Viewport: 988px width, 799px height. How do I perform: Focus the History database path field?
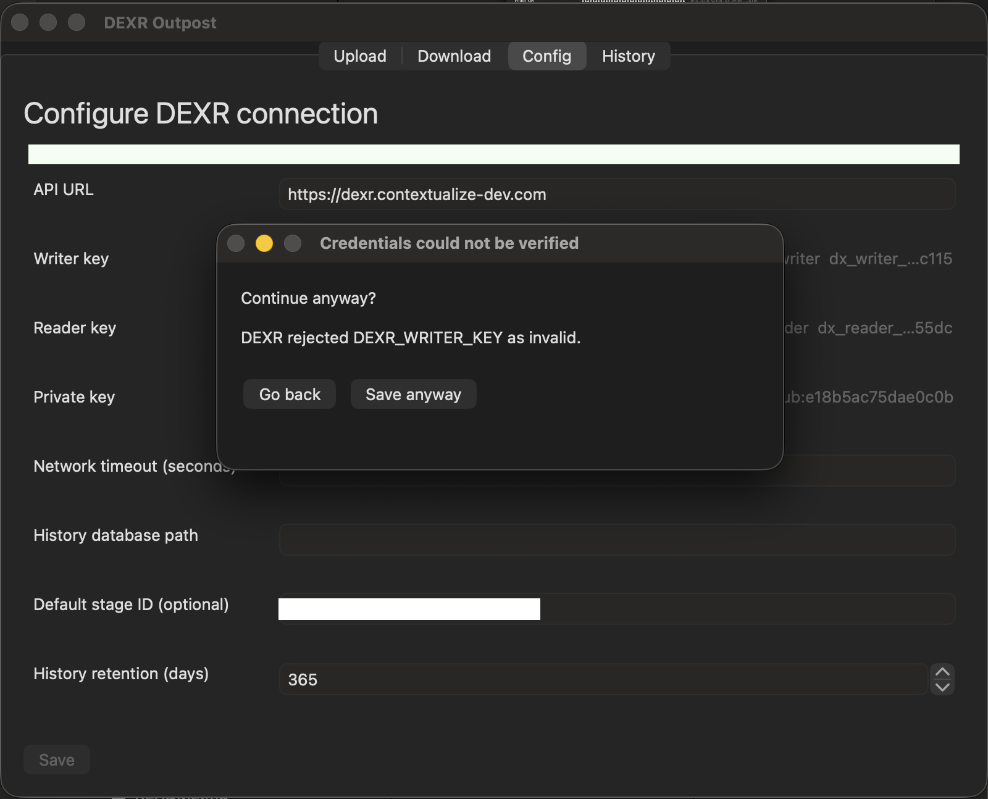point(617,540)
